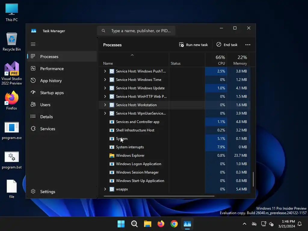
Task: Select Windows Logon Application process
Action: [x=138, y=164]
